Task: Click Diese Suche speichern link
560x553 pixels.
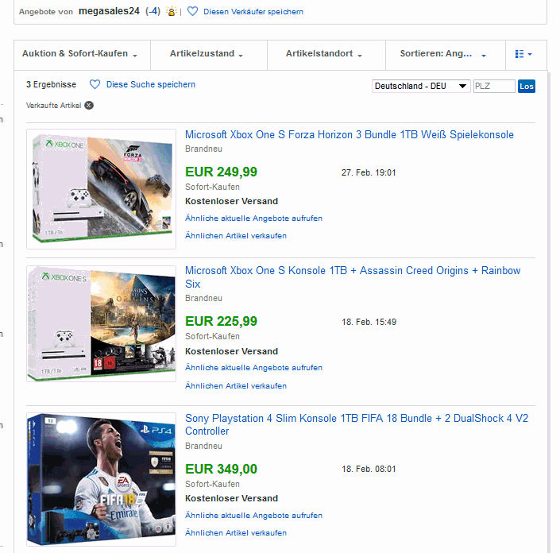Action: click(151, 85)
